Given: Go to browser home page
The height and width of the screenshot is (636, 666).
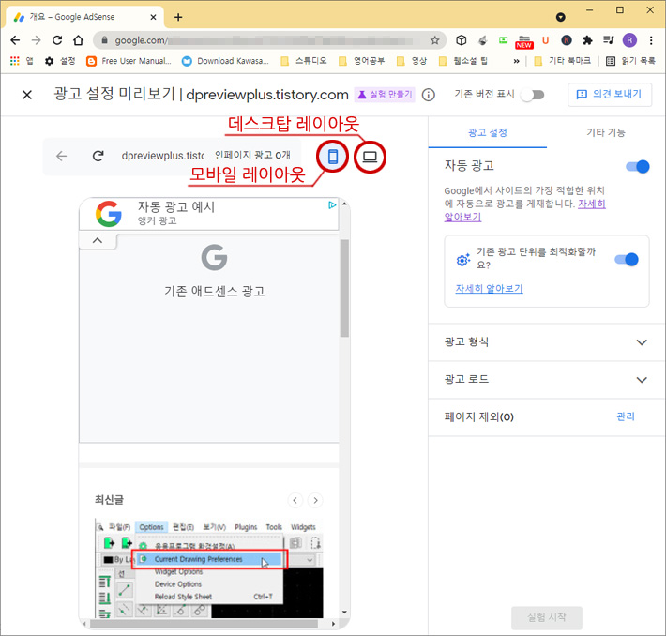Looking at the screenshot, I should (x=78, y=40).
